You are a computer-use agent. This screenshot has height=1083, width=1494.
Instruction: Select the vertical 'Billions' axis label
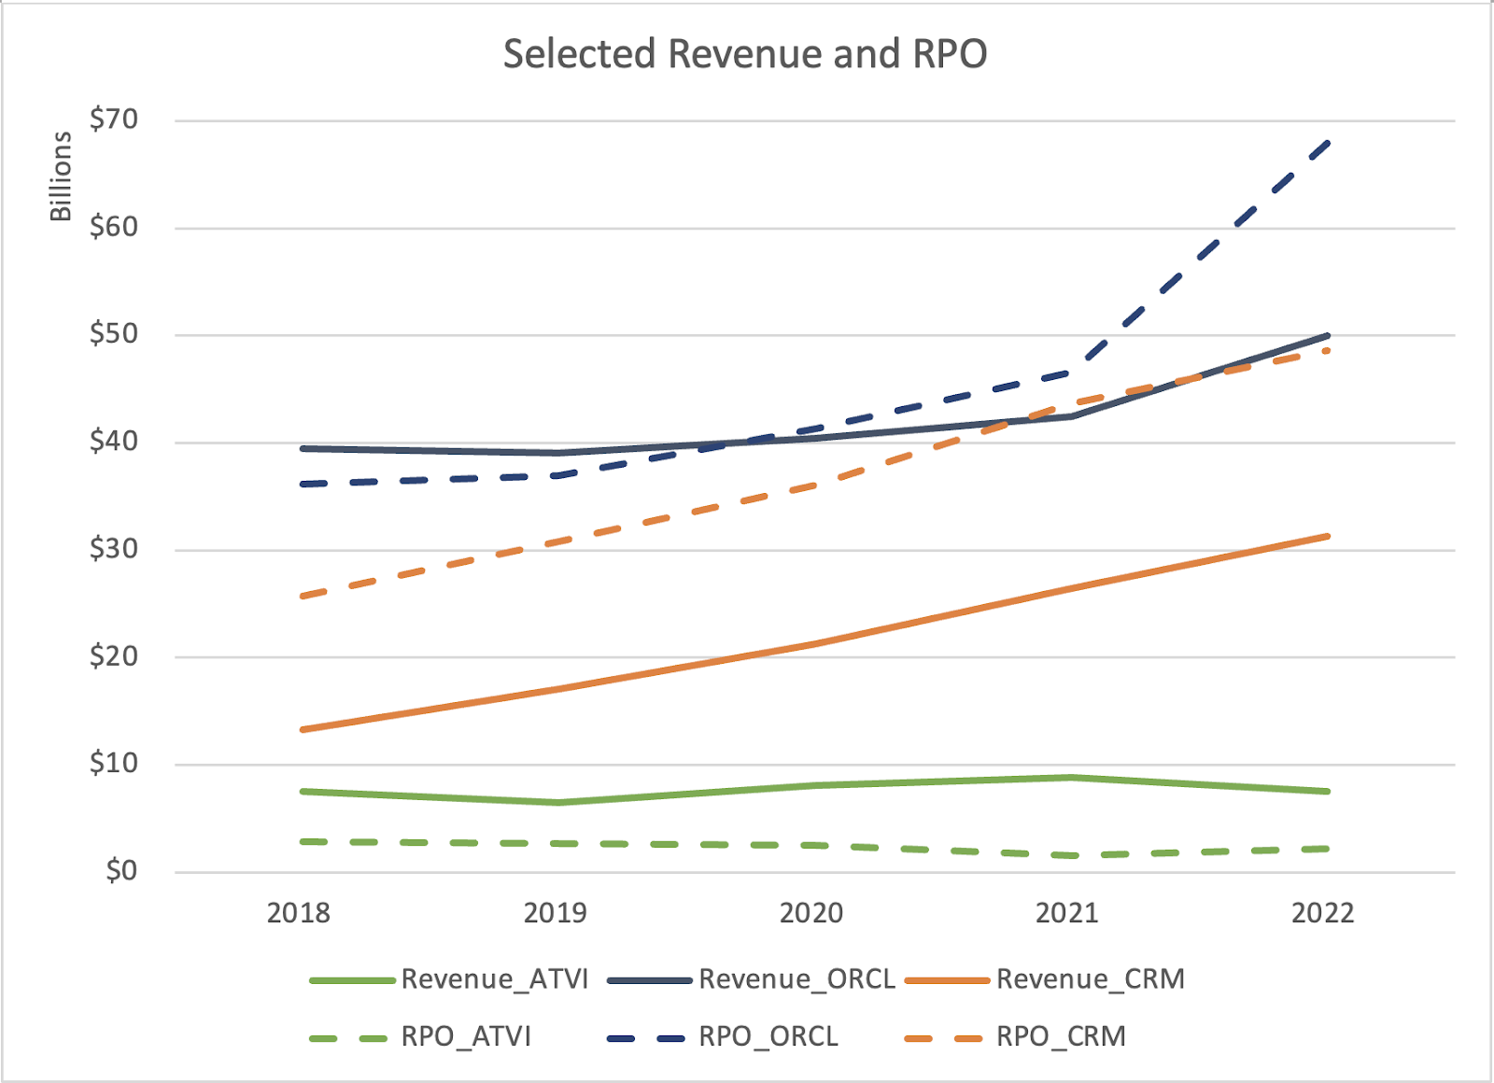click(x=61, y=176)
